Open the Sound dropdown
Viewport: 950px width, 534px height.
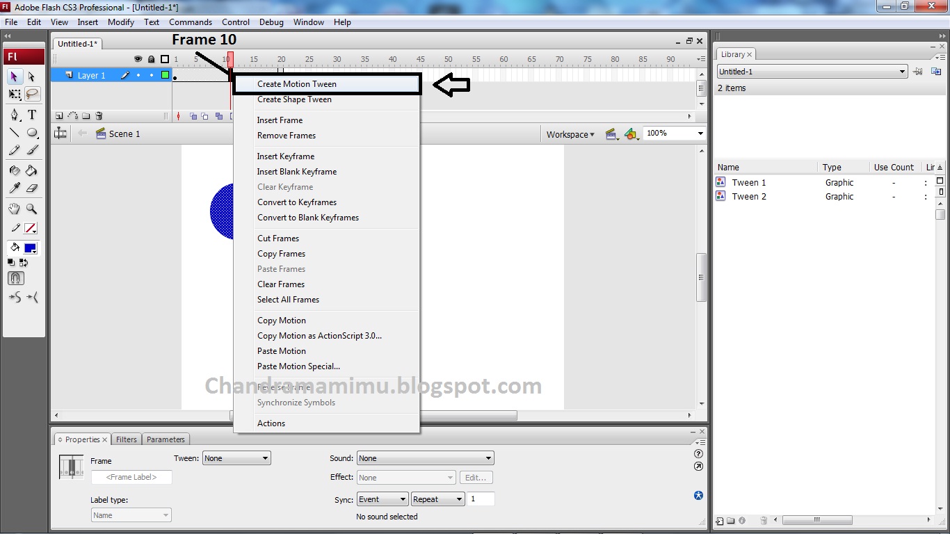click(425, 458)
